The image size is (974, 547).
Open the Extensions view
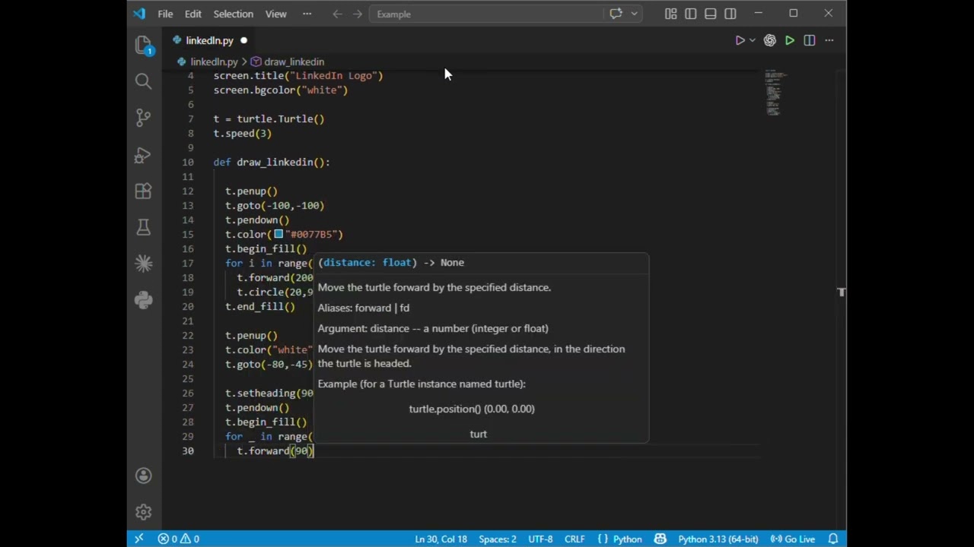point(143,191)
